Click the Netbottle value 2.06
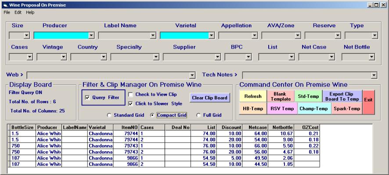Screen dimensions: 389x175 click(281, 158)
